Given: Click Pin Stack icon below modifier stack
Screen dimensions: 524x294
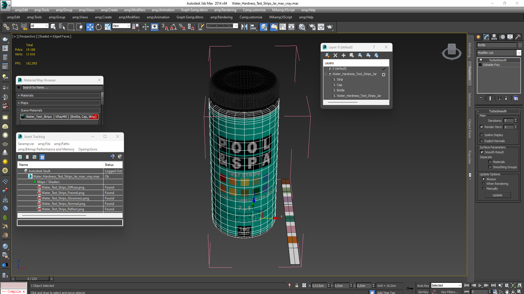Looking at the screenshot, I should 481,98.
